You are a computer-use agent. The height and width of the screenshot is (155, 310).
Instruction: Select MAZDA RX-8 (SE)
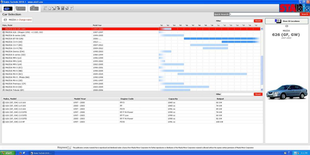click(x=131, y=87)
